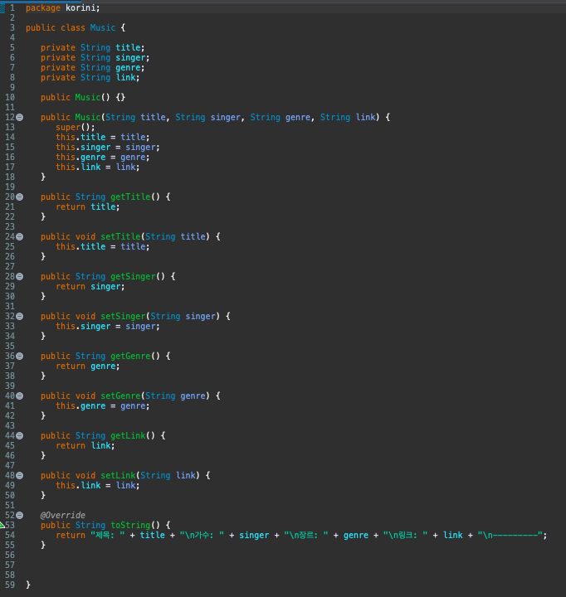Click the dashed-line string at end of line 54
Image resolution: width=566 pixels, height=597 pixels.
[x=510, y=535]
